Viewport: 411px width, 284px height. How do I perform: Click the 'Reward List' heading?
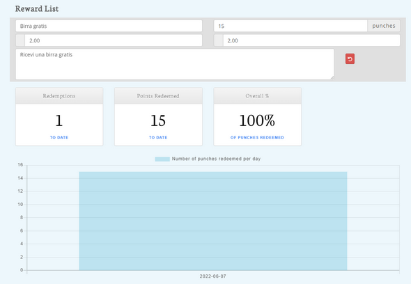pyautogui.click(x=37, y=8)
